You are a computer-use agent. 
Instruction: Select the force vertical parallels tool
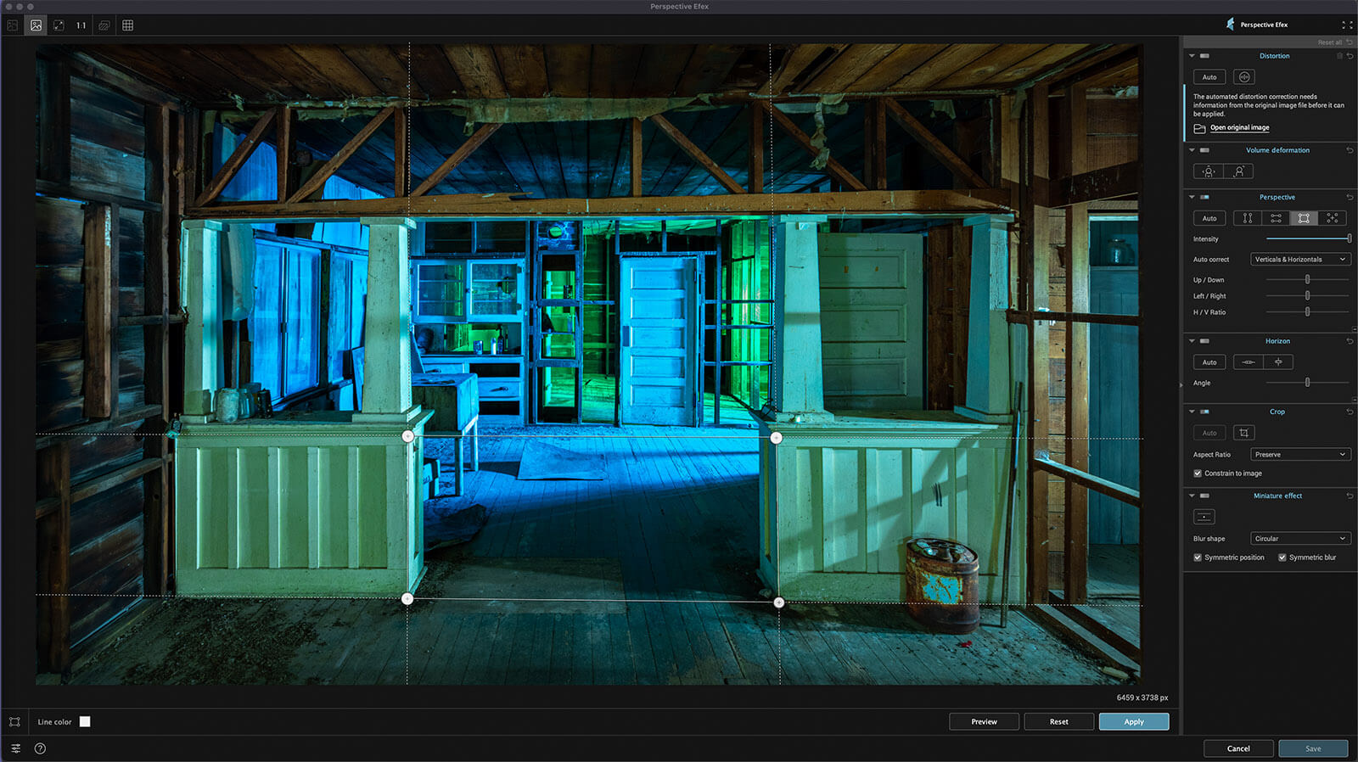(1247, 218)
